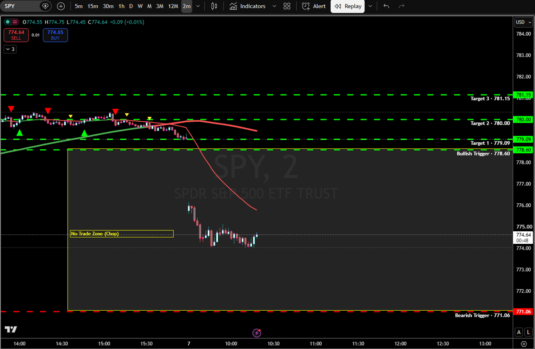Select the Bullish Trigger - 778.60 label

tap(483, 153)
